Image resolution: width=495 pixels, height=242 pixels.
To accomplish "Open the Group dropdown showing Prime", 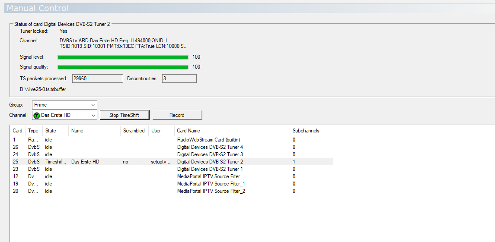I will [64, 105].
